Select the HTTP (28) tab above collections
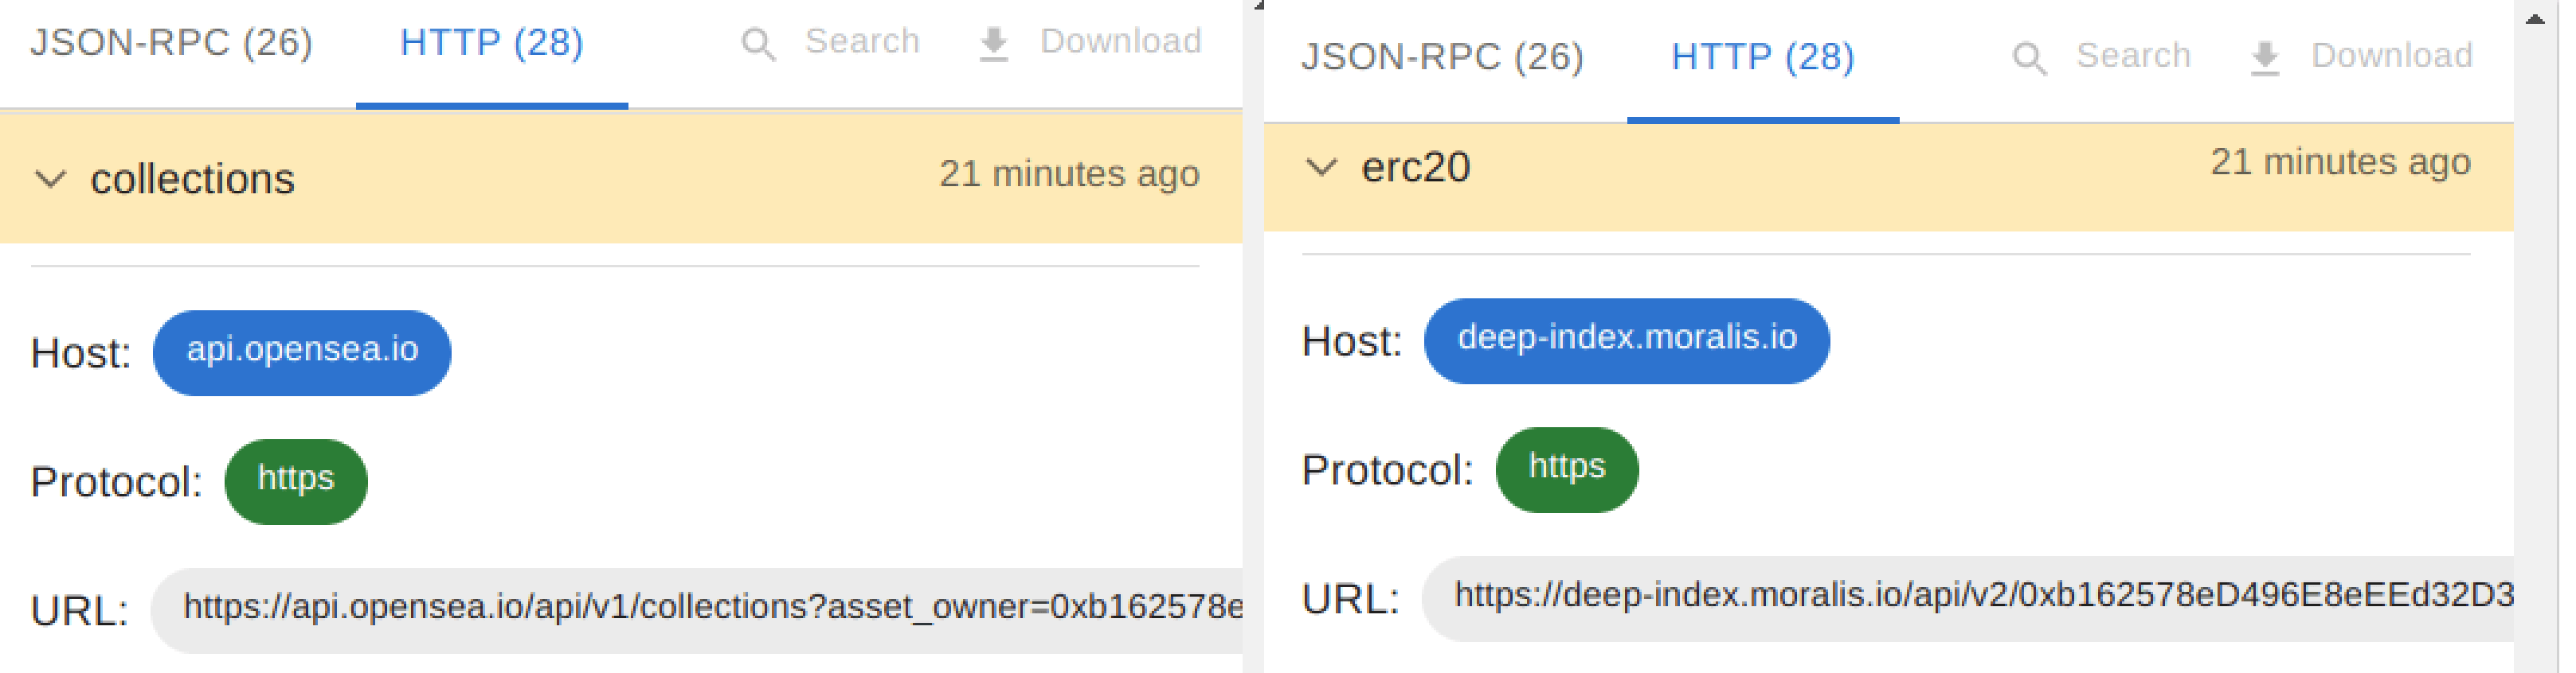The width and height of the screenshot is (2576, 673). 491,43
